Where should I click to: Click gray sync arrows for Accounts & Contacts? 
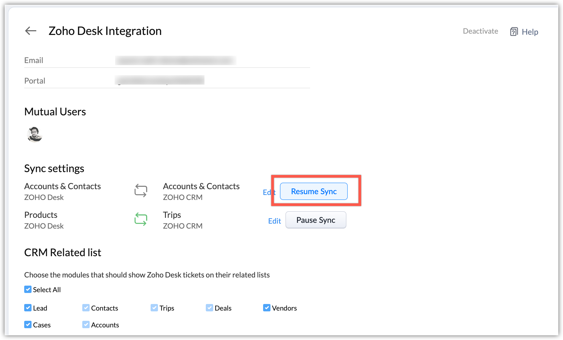[141, 191]
